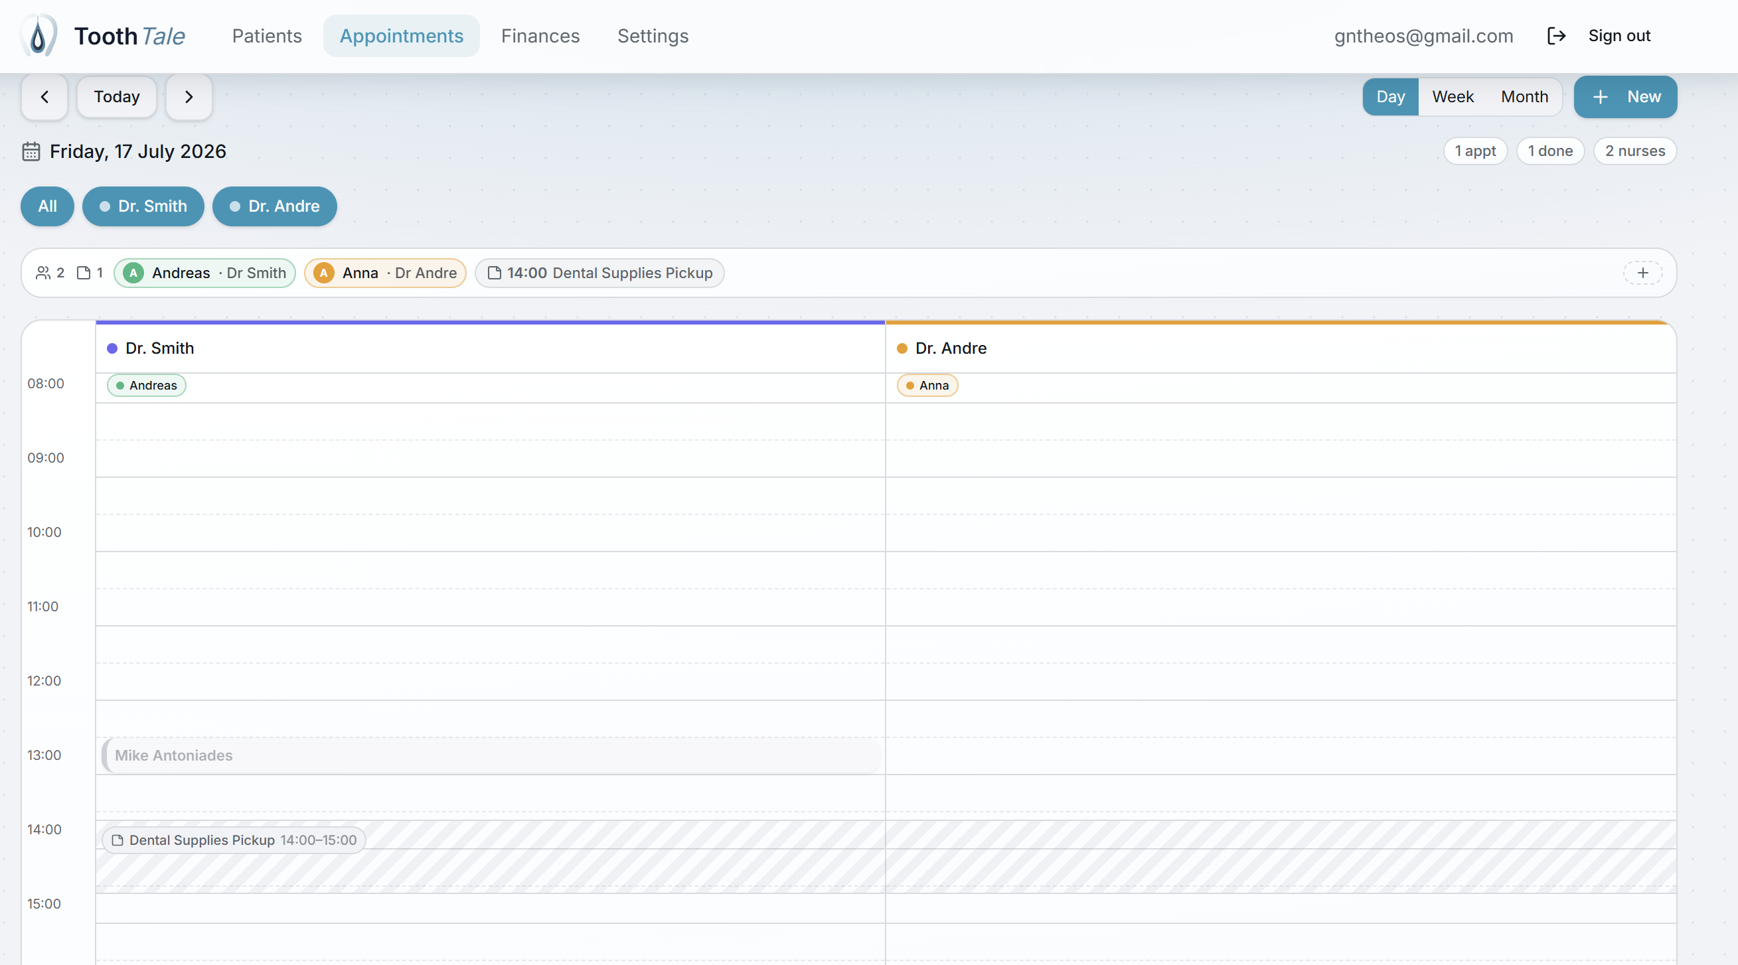Open Anna · Dr Andre nurse chip
The image size is (1738, 965).
[x=384, y=272]
